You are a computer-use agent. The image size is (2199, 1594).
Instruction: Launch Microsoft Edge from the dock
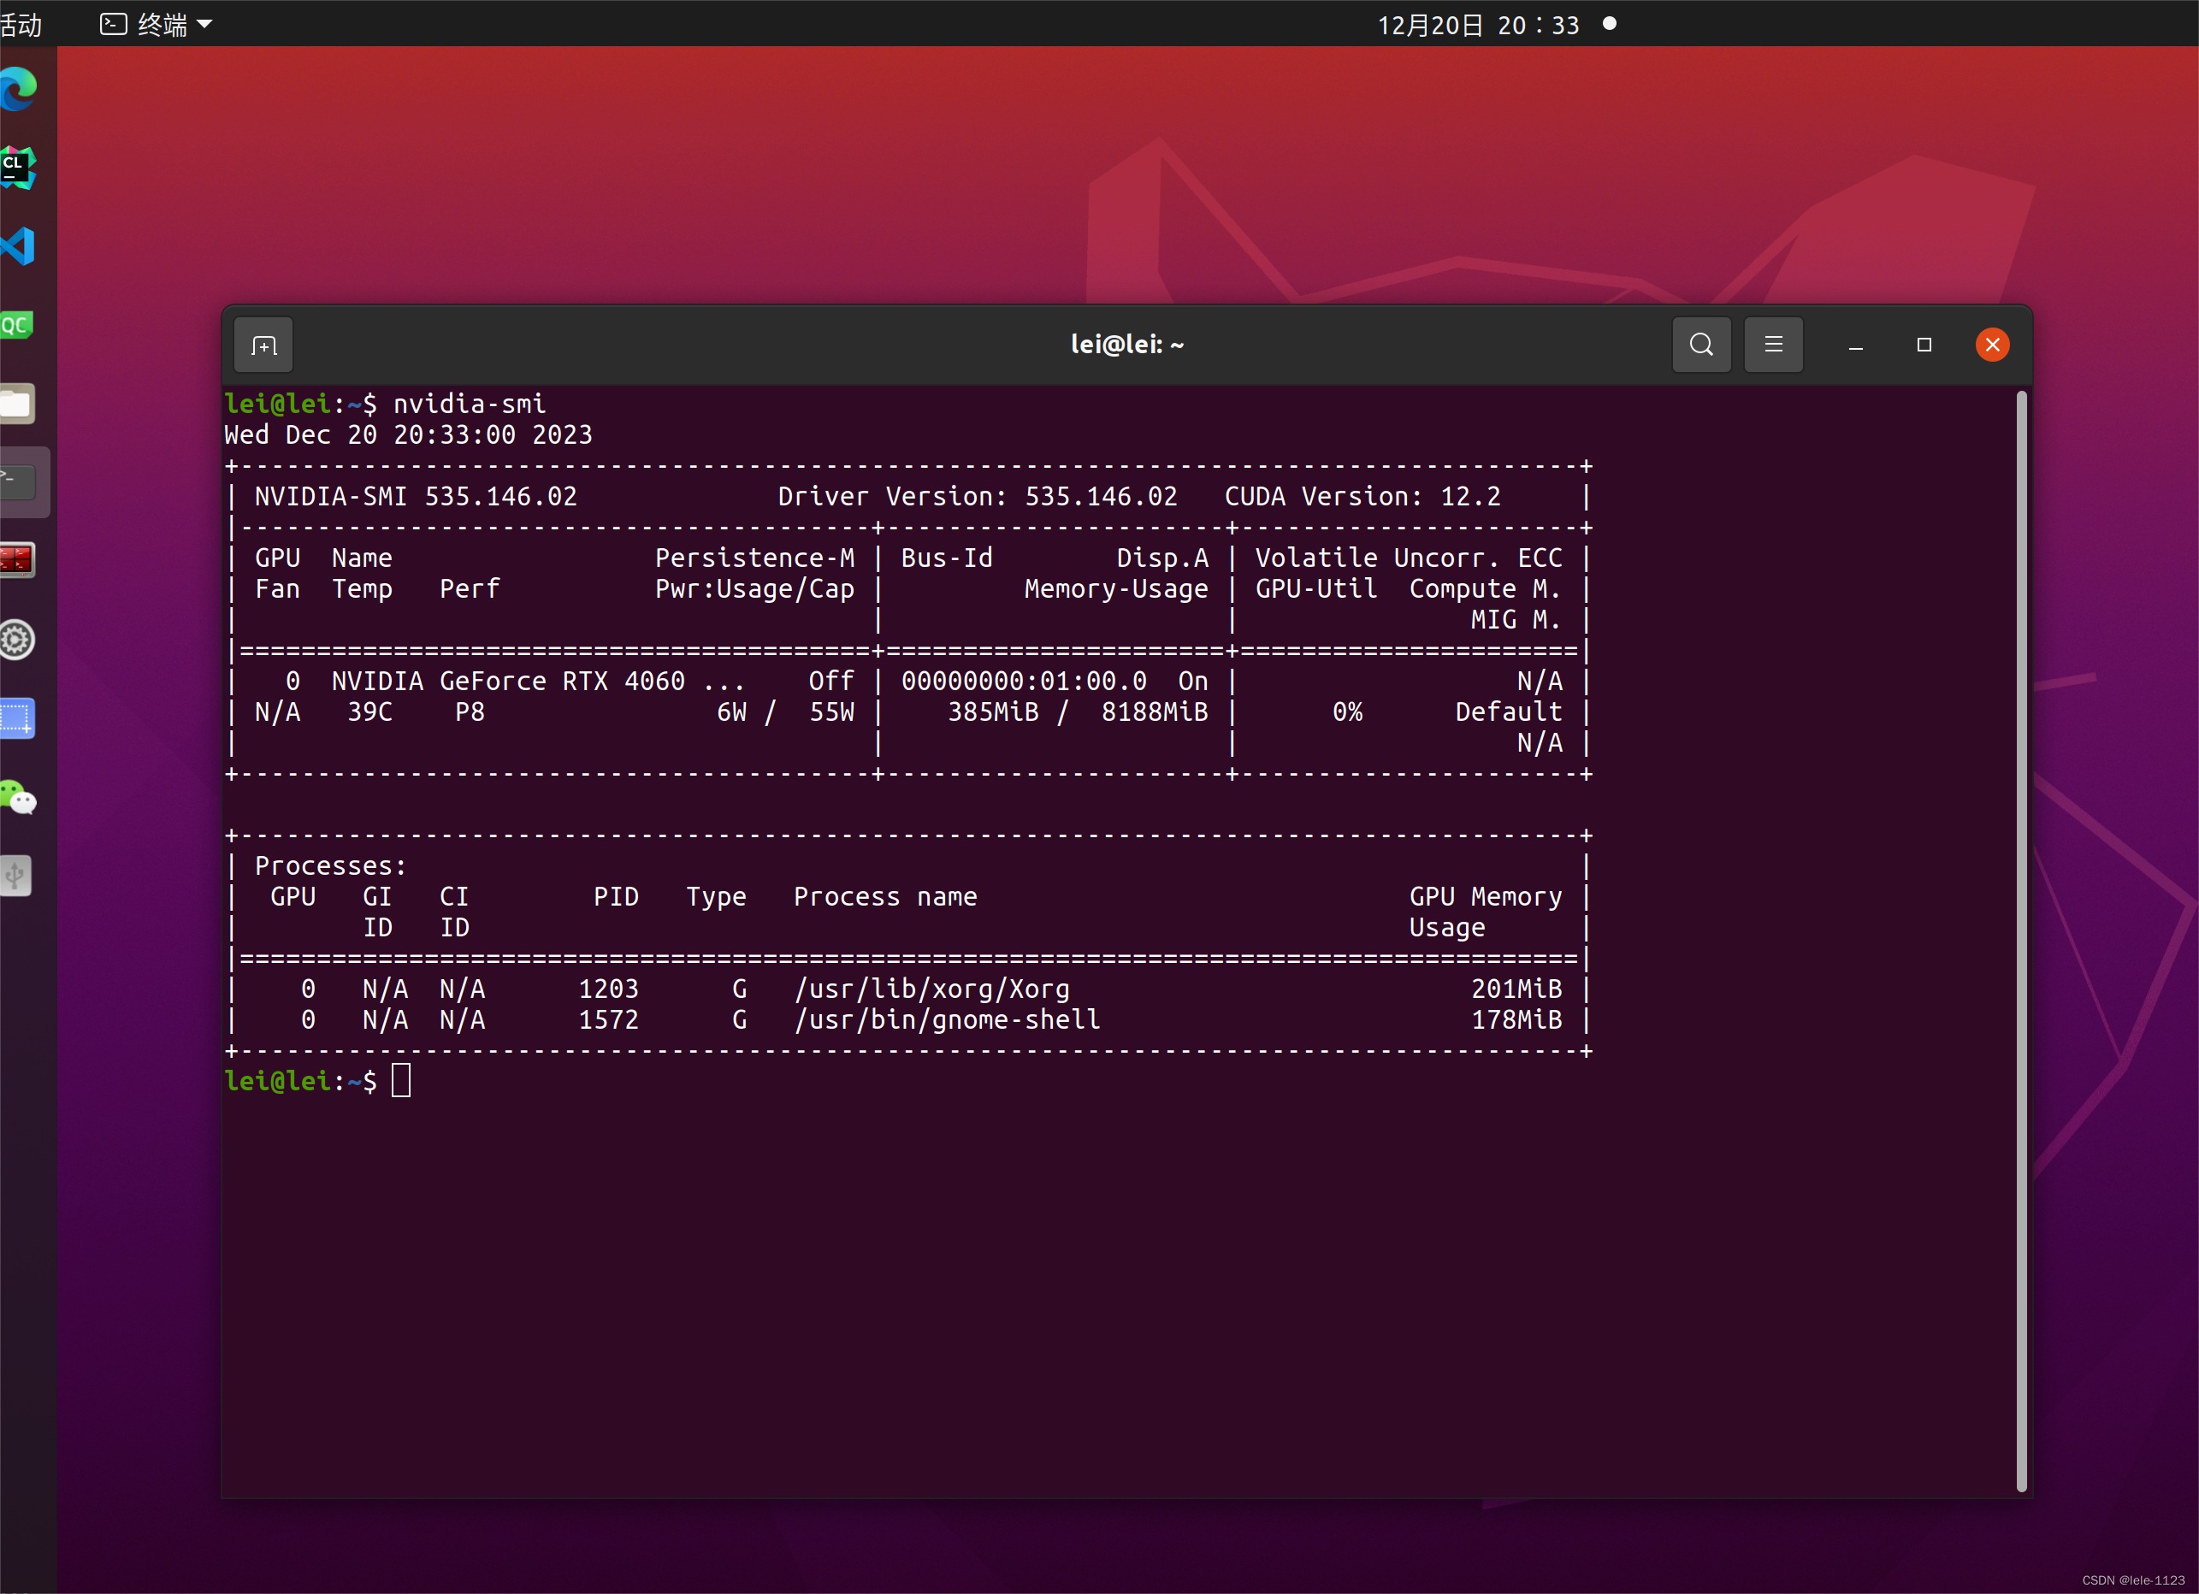[17, 89]
